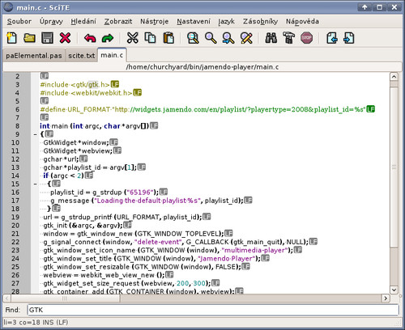Open the Soubor menu
The height and width of the screenshot is (330, 405).
pos(19,21)
